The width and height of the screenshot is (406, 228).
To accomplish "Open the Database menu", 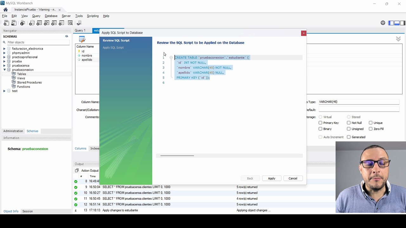I will (x=51, y=16).
